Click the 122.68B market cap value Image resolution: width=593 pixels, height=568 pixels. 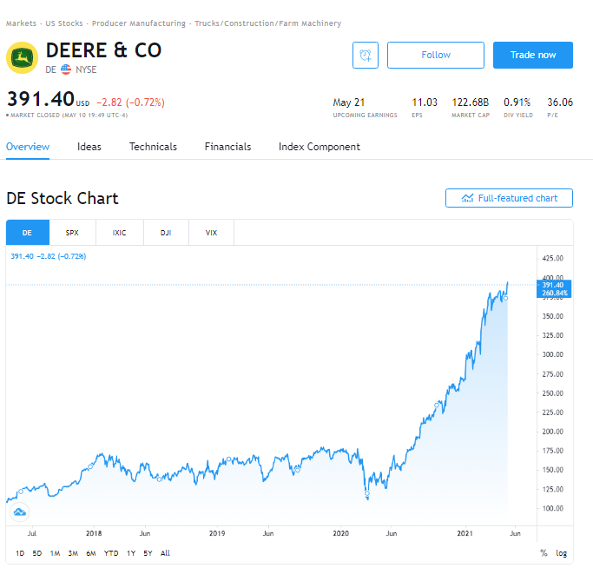[x=471, y=102]
